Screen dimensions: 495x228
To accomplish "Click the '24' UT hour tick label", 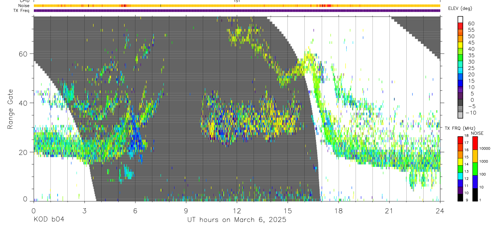I will point(440,210).
